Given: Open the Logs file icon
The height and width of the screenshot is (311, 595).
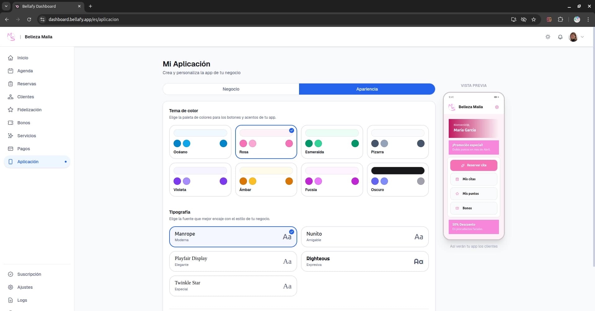Looking at the screenshot, I should pos(11,300).
